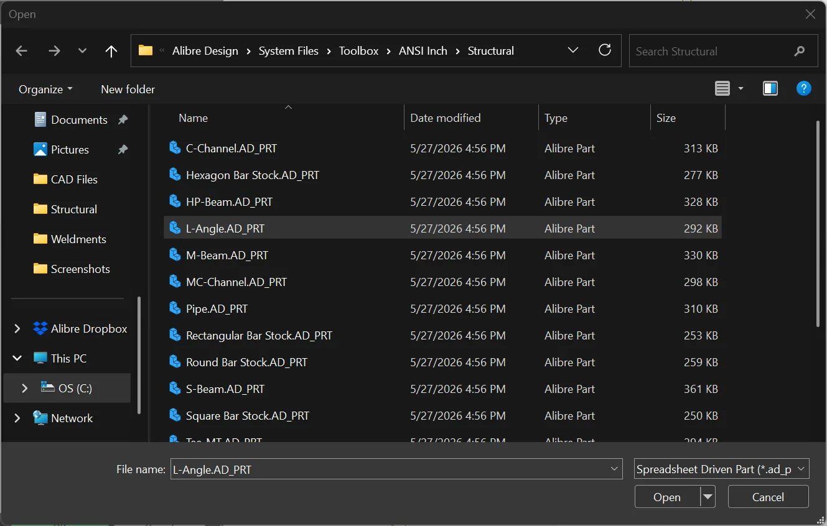Sort files by Type column
This screenshot has width=827, height=526.
point(556,118)
